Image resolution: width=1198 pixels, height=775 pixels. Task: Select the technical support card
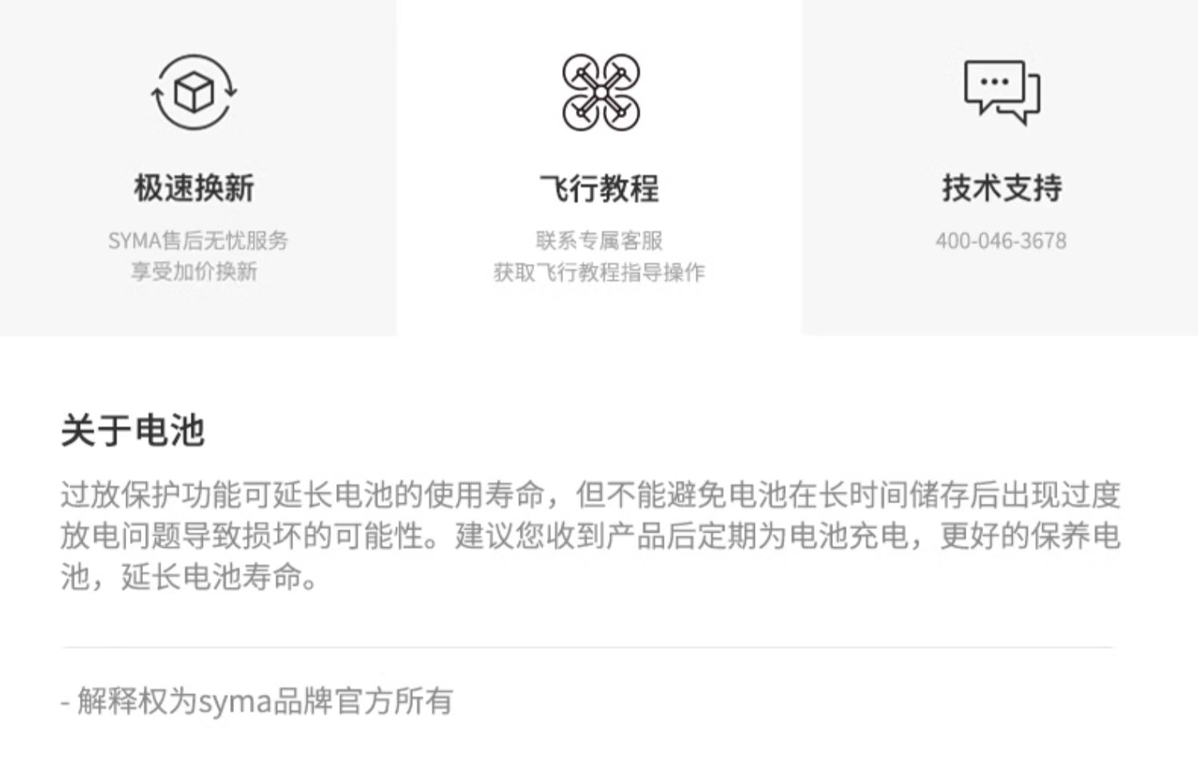pos(1000,168)
